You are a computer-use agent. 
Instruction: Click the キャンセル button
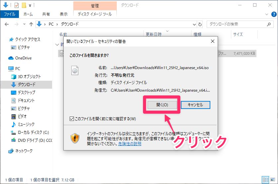(195, 105)
